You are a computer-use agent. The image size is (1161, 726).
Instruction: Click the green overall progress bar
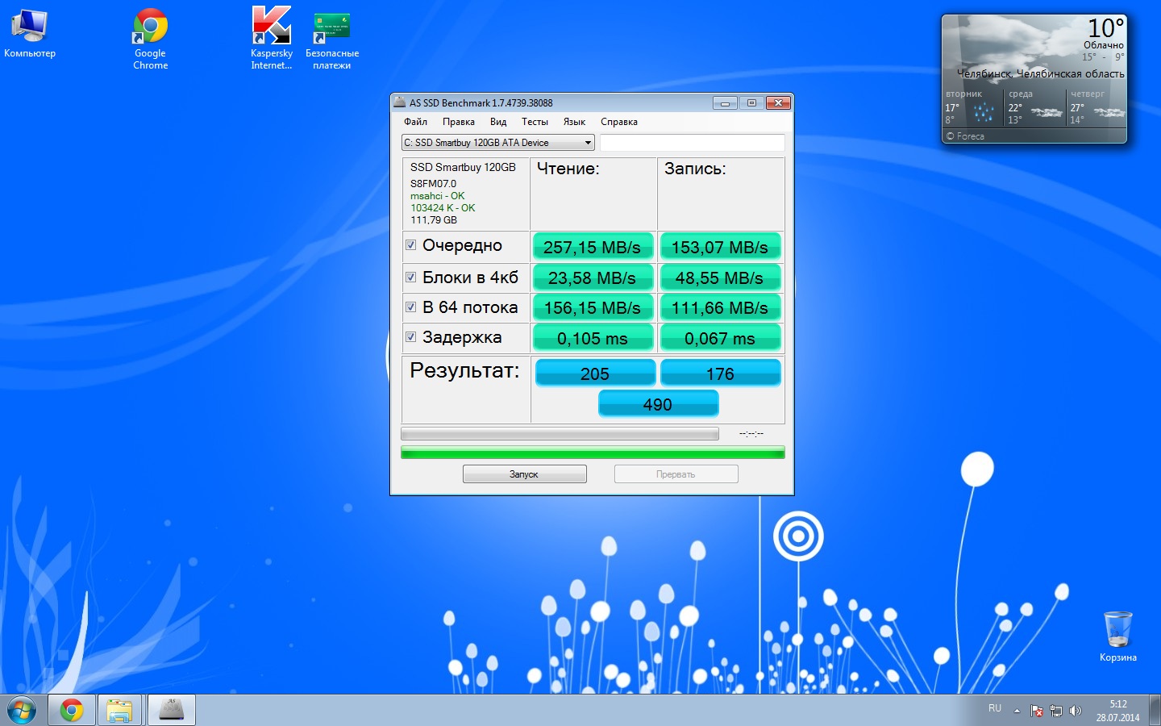[x=593, y=453]
